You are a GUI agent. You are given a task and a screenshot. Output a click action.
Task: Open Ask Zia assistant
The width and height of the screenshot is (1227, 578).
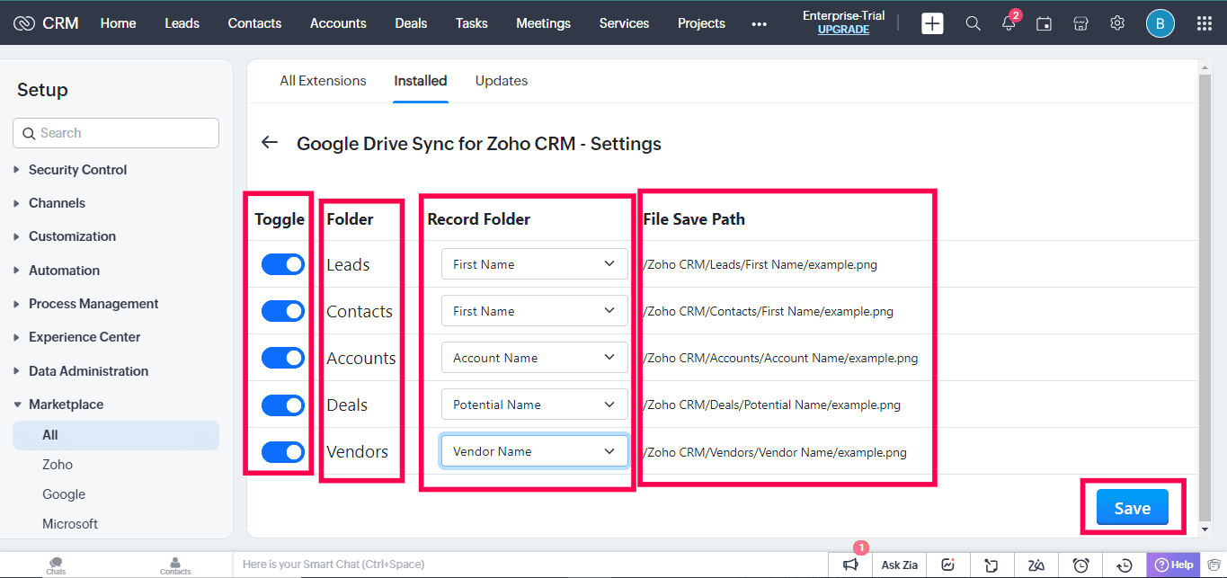[900, 565]
